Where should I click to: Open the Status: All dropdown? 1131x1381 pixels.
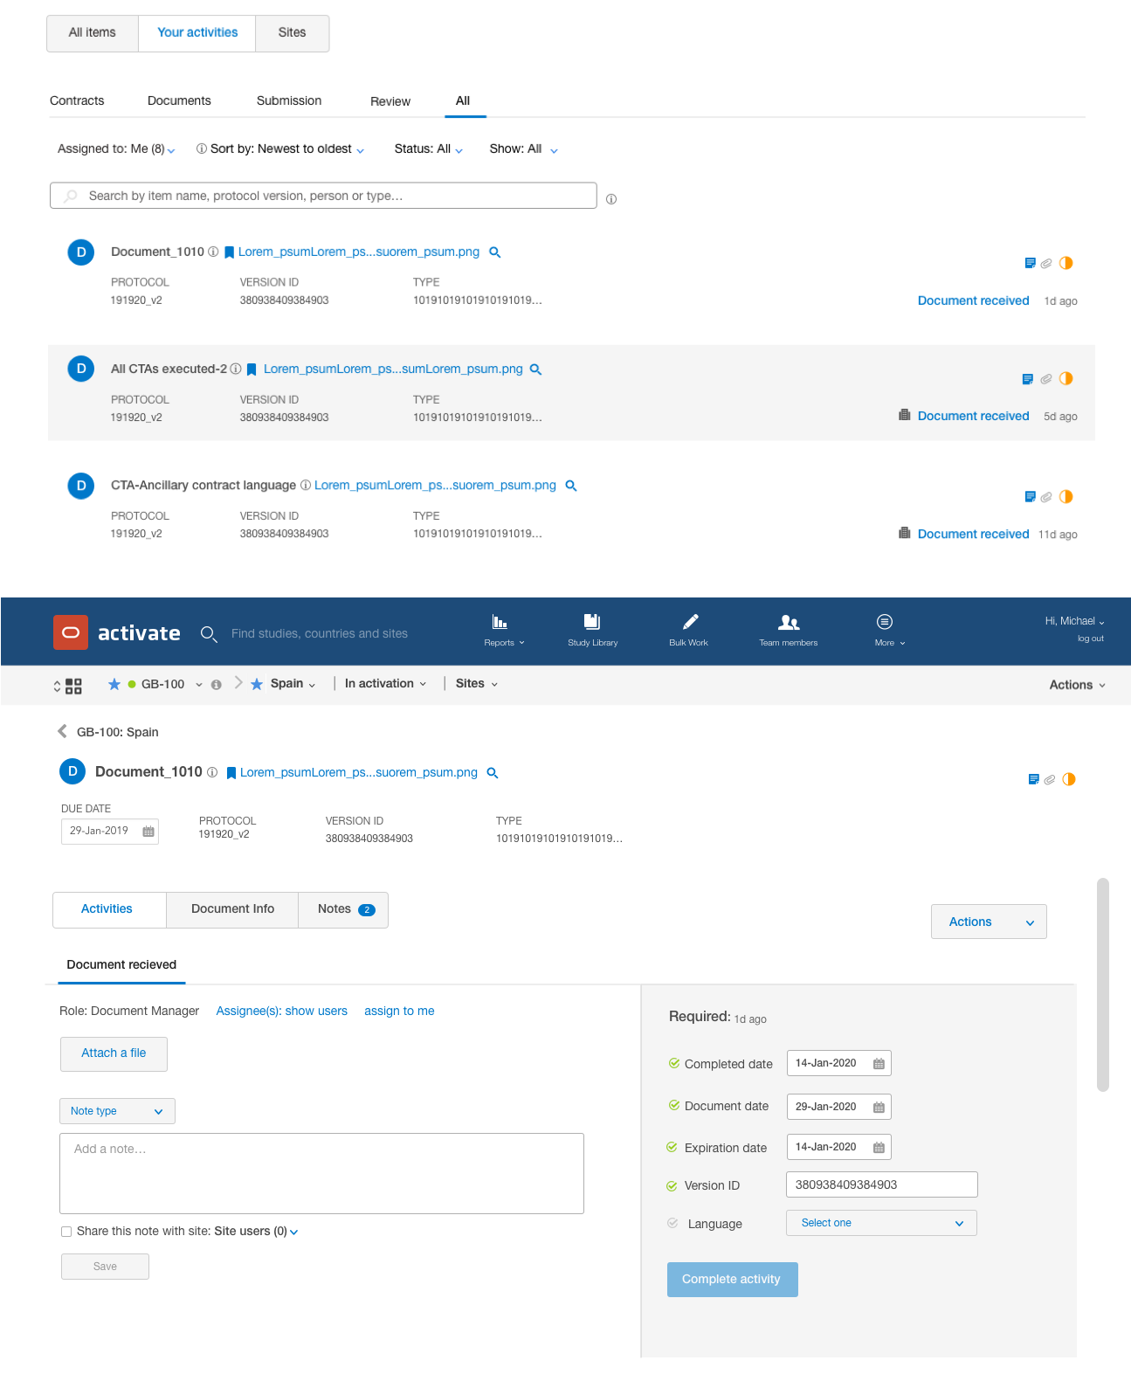pos(428,149)
